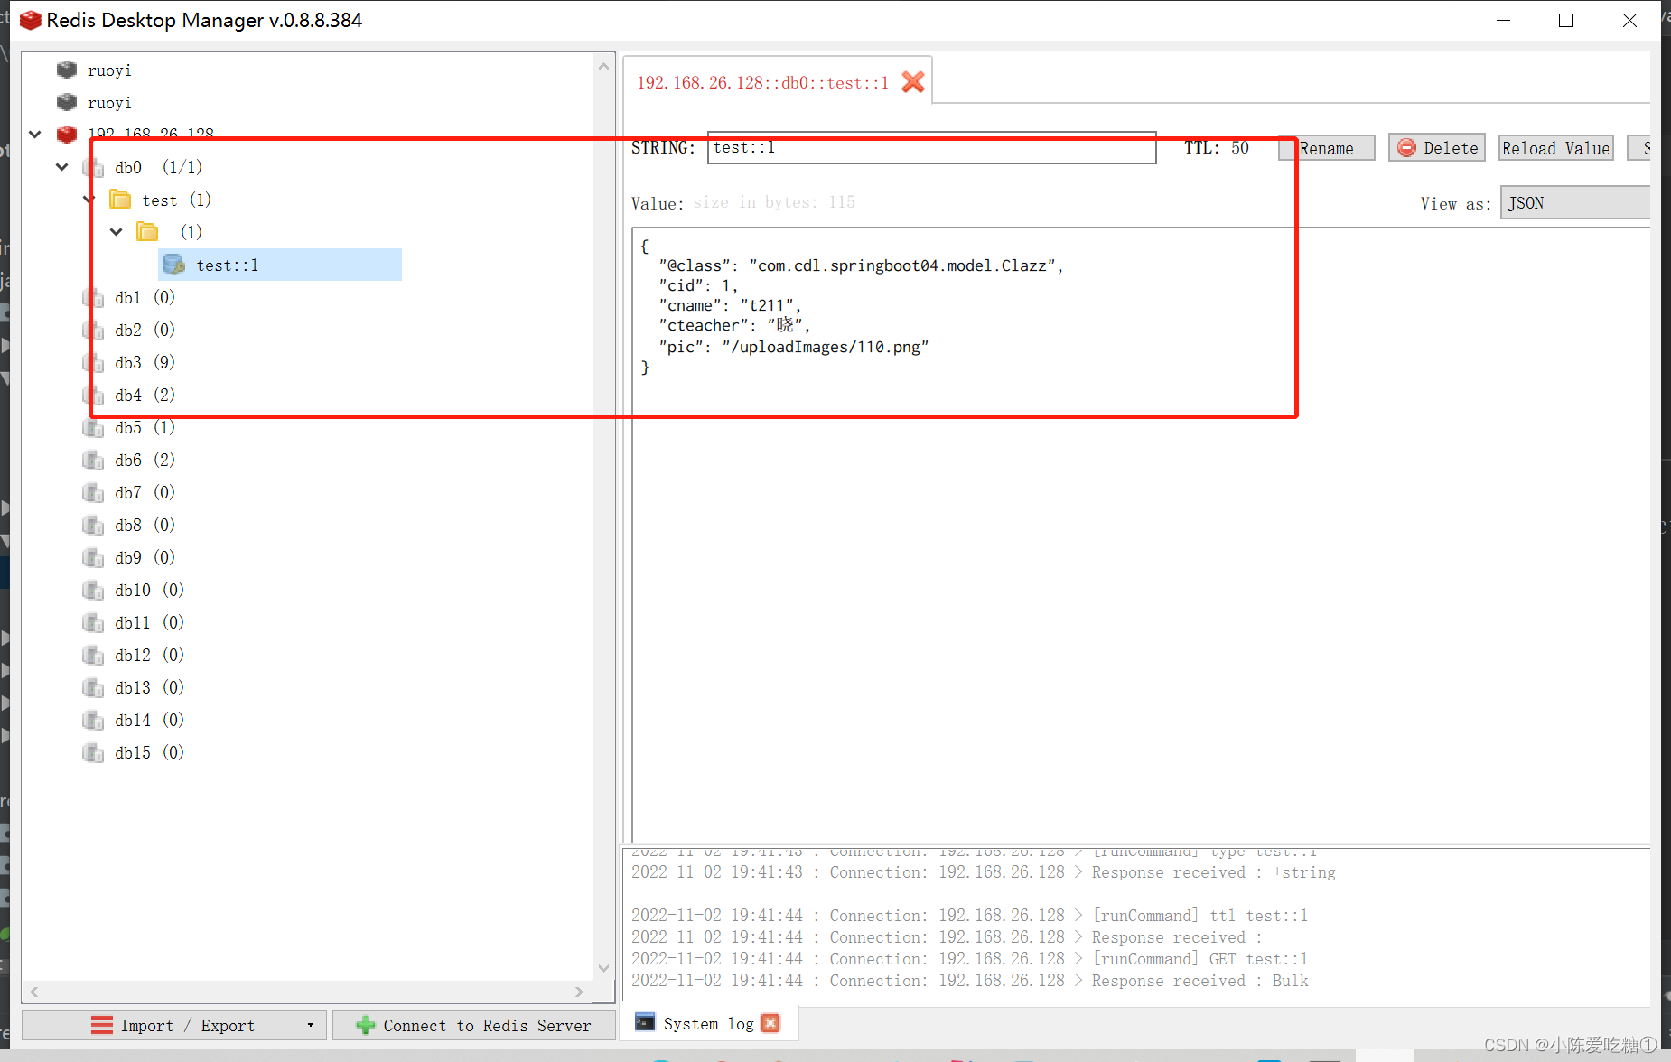Collapse the db0 database node
The width and height of the screenshot is (1671, 1062).
[x=62, y=167]
